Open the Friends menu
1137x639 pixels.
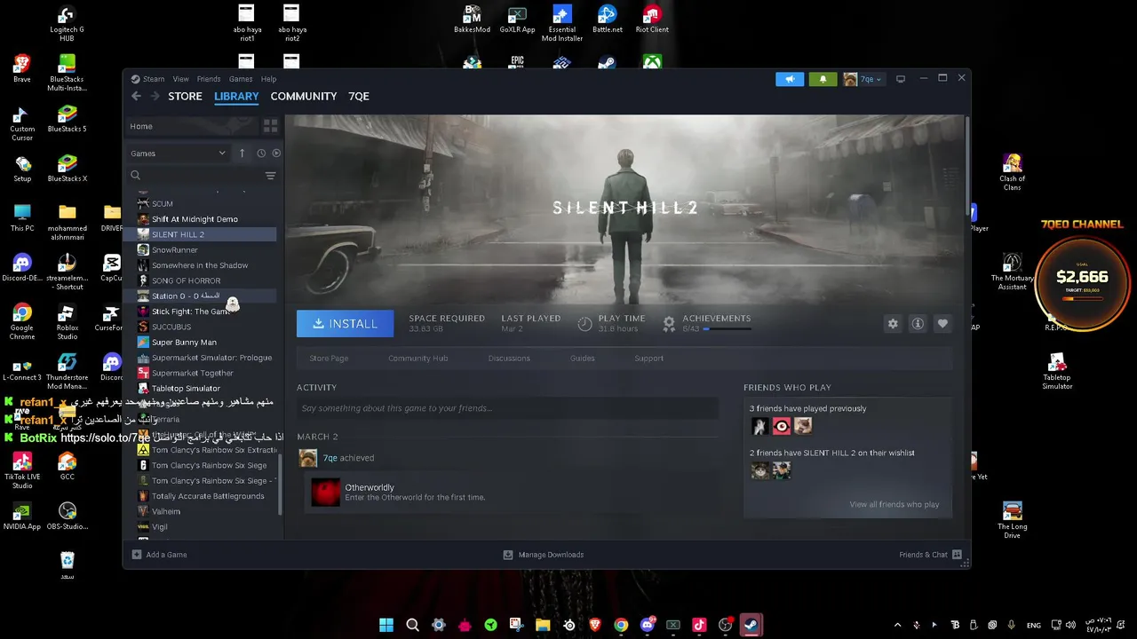209,79
